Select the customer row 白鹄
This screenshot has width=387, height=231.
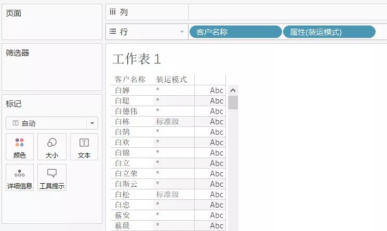pos(123,132)
